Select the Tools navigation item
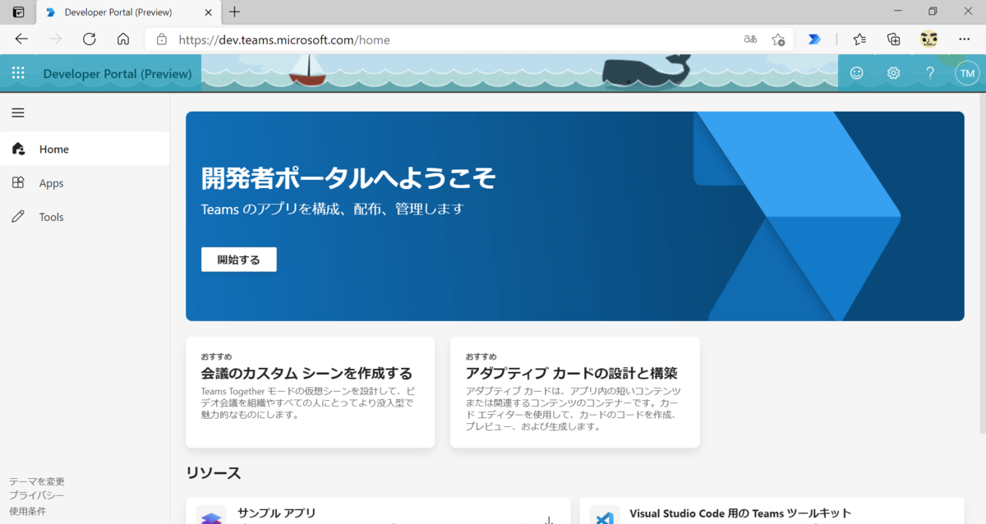 (x=85, y=217)
